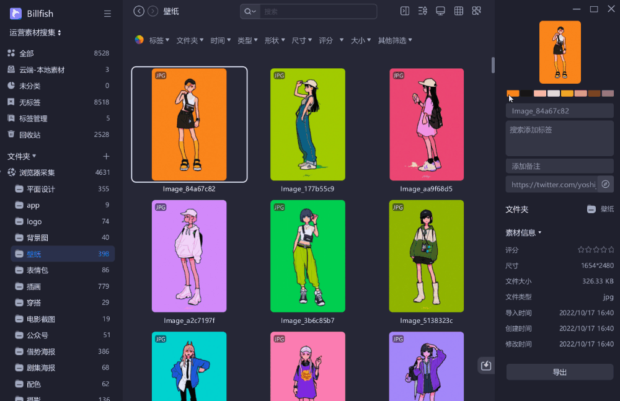The height and width of the screenshot is (401, 620).
Task: Collapse the 文件夹 section header
Action: pyautogui.click(x=22, y=156)
